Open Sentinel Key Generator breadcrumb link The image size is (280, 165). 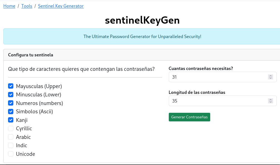pos(61,6)
